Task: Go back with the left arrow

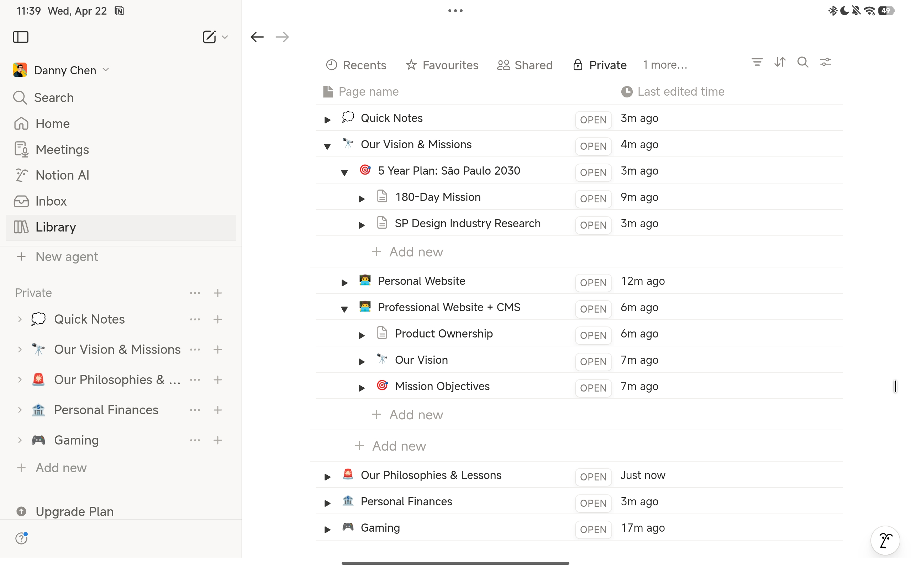Action: [257, 37]
